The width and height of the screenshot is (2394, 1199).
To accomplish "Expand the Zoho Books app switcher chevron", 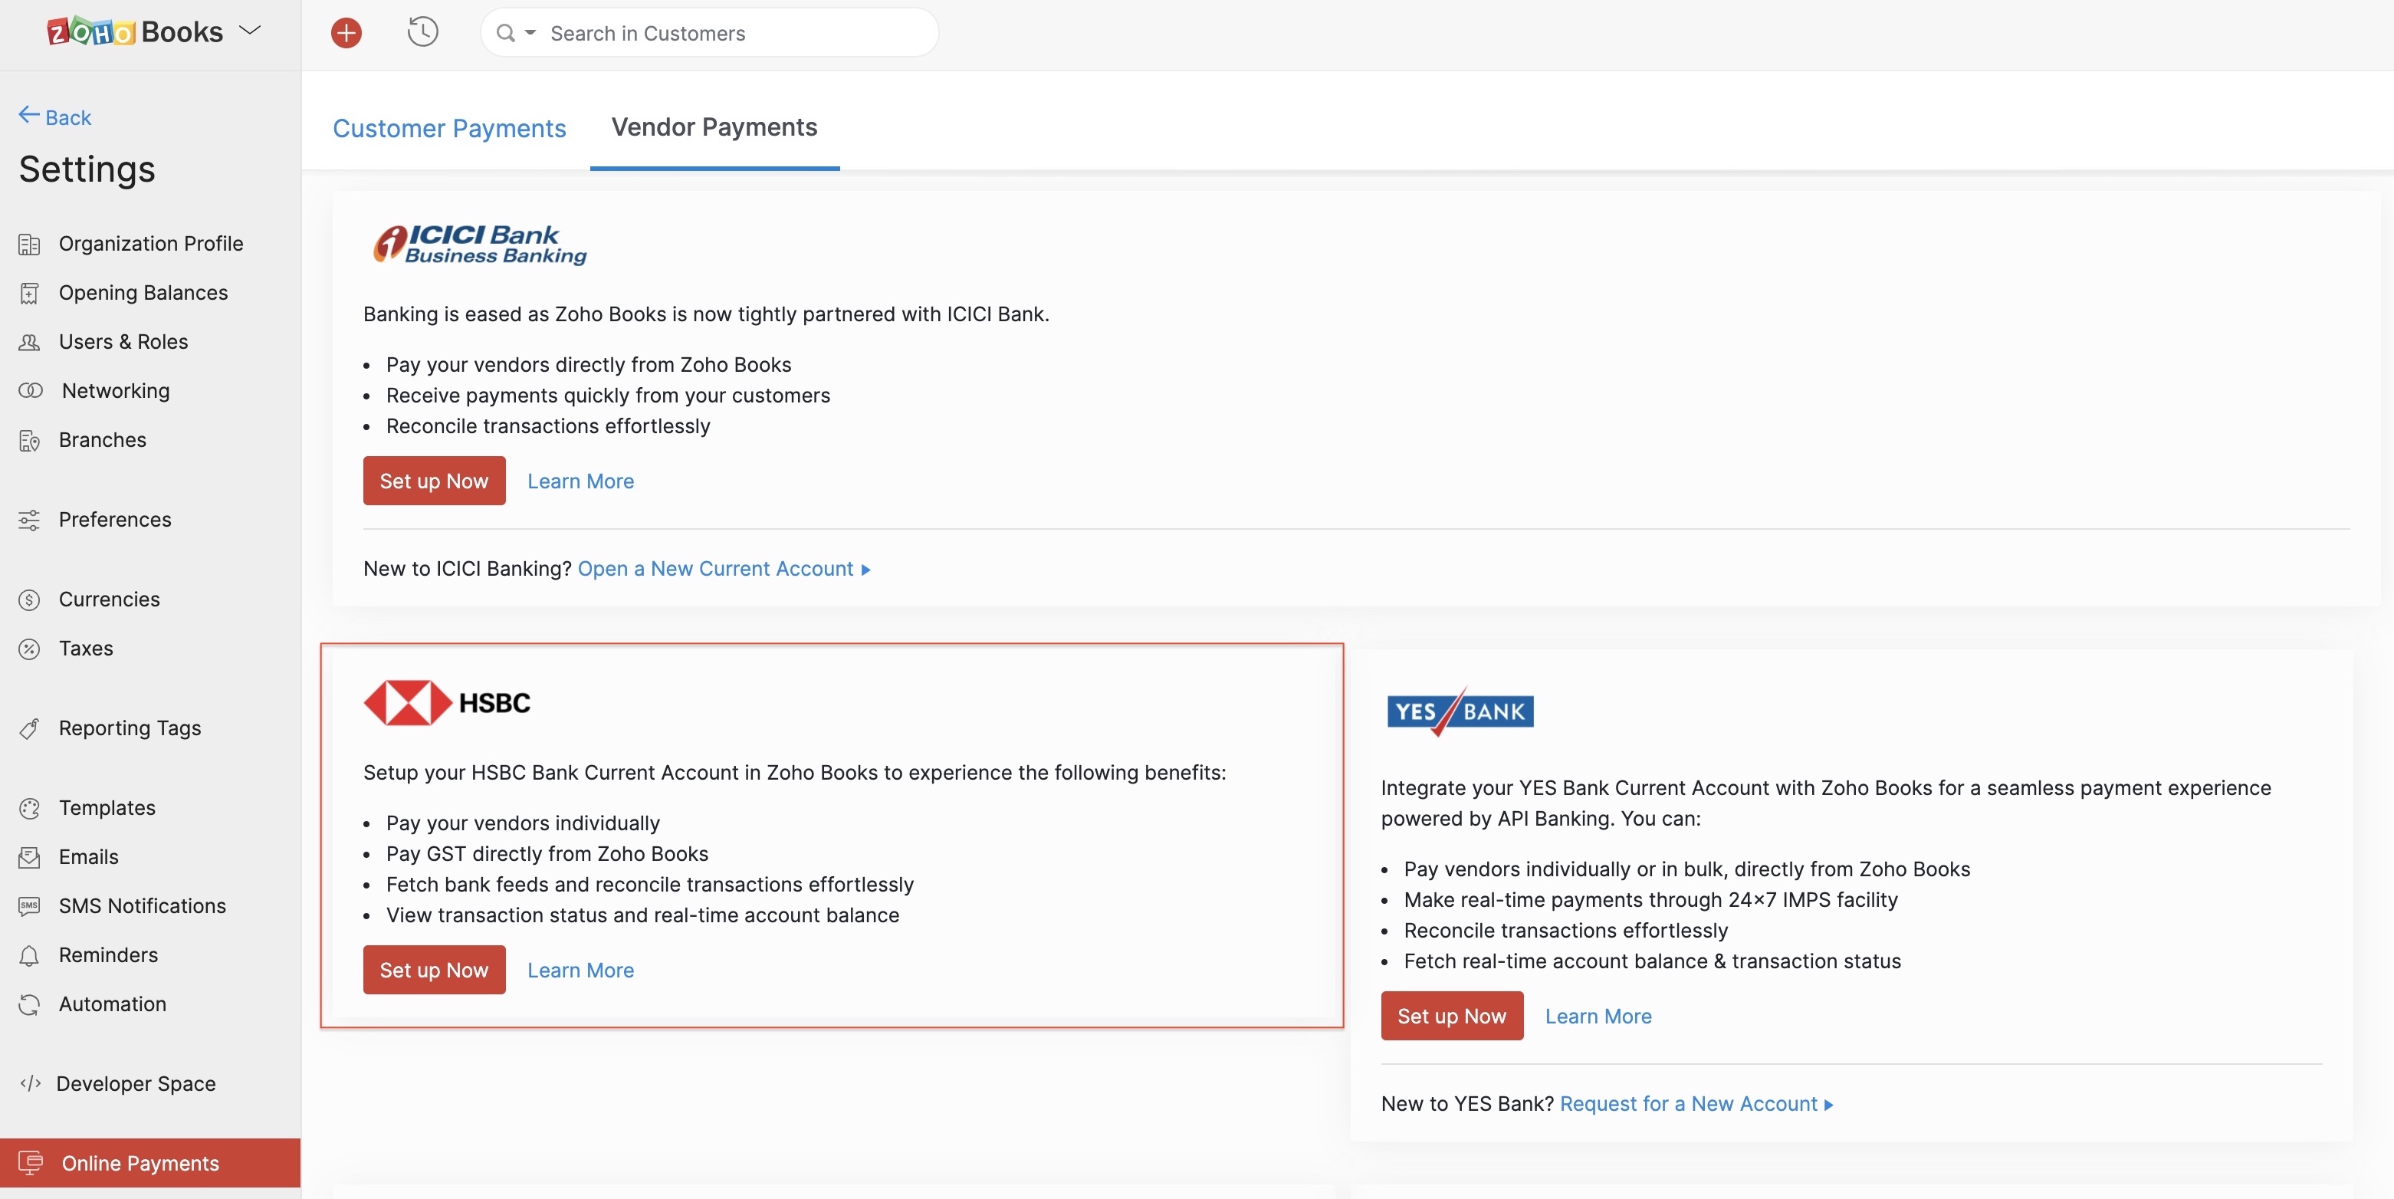I will [250, 31].
